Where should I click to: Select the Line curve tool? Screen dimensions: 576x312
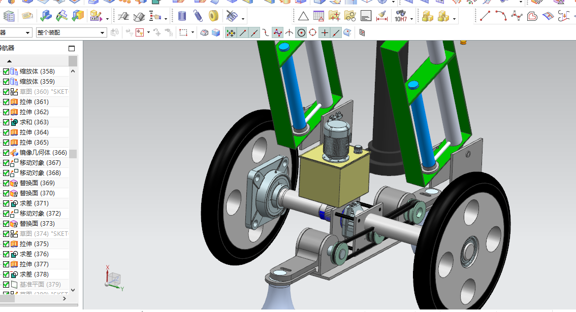[485, 16]
